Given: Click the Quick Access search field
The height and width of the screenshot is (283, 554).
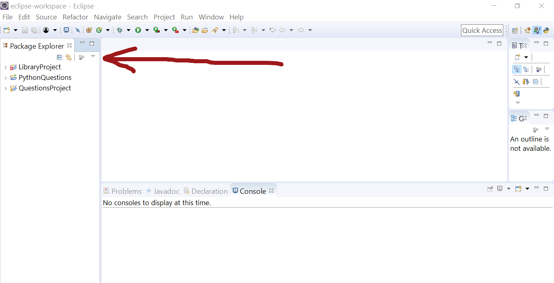Looking at the screenshot, I should pyautogui.click(x=482, y=30).
